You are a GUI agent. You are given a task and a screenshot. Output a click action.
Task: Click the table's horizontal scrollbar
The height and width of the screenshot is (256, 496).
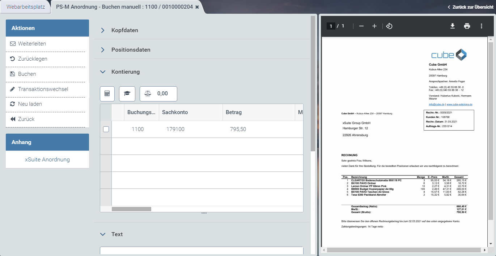point(131,209)
